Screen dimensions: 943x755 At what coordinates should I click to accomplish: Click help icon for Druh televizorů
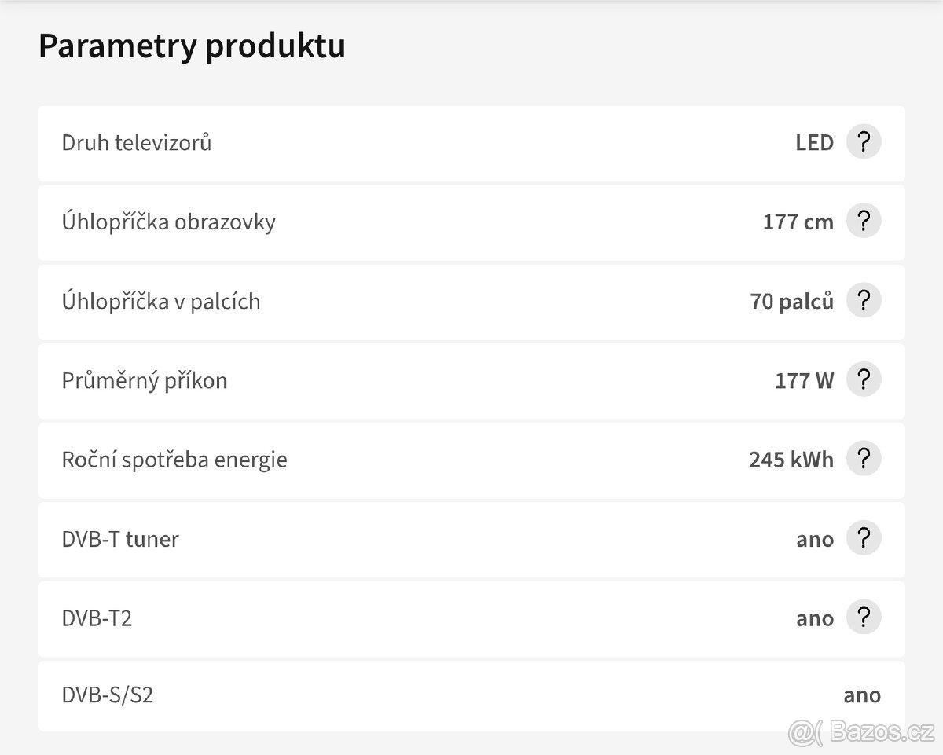click(863, 142)
